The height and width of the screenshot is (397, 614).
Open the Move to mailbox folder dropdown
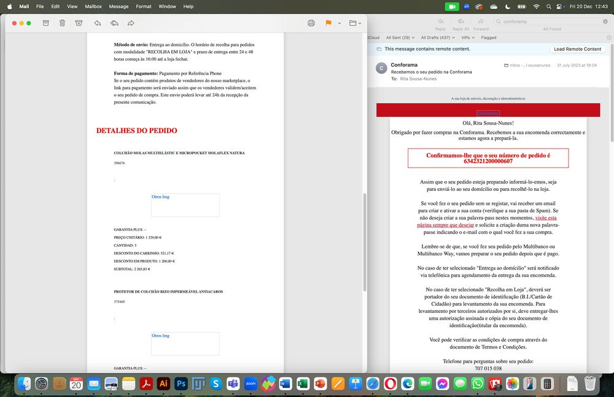pyautogui.click(x=355, y=23)
